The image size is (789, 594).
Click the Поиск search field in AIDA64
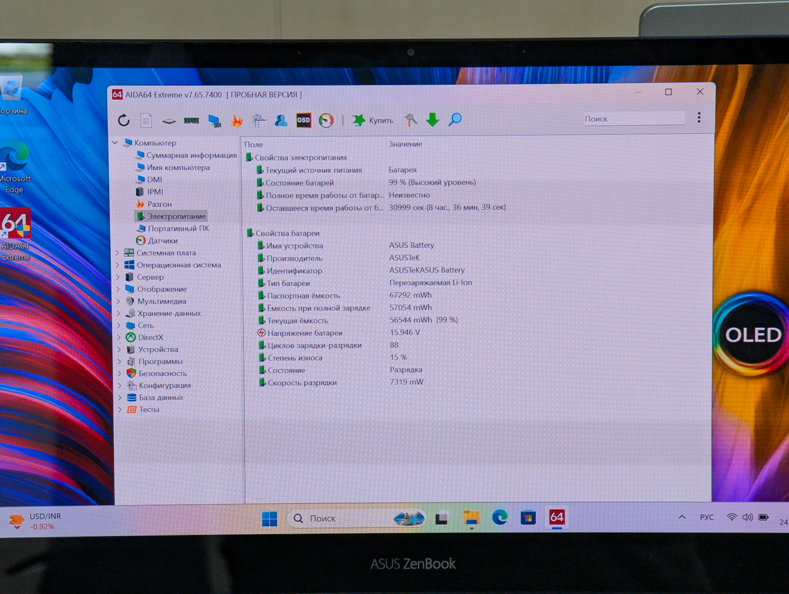click(x=634, y=118)
